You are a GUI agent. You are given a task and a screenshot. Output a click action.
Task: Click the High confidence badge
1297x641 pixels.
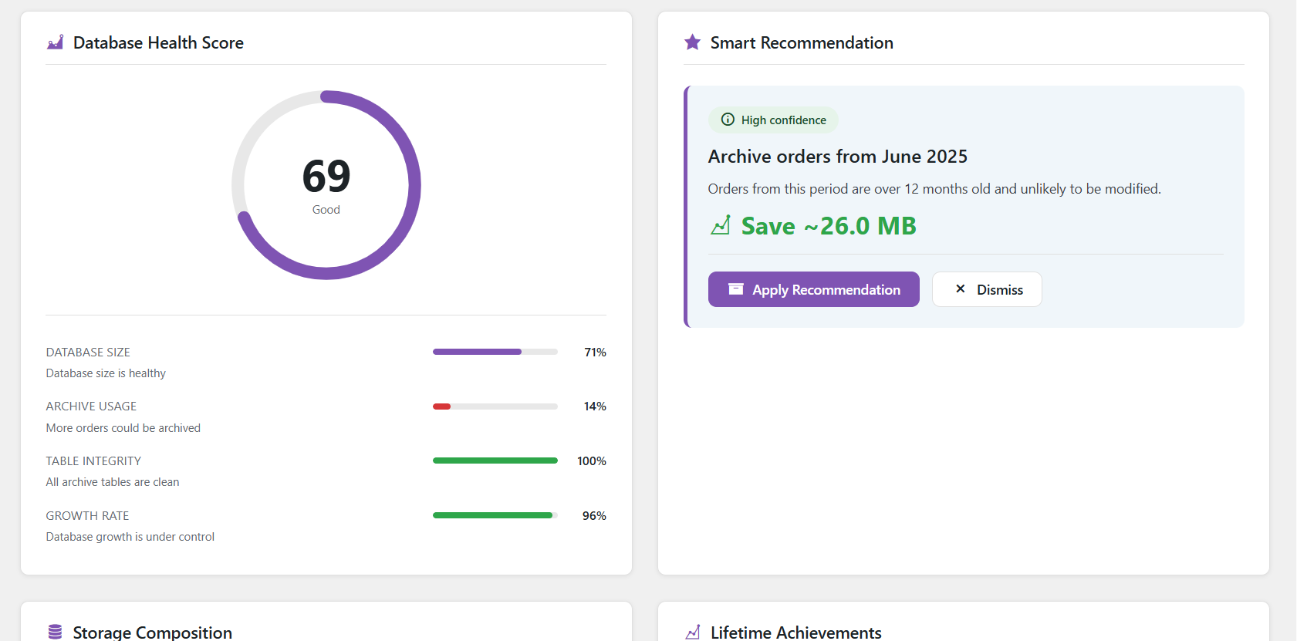coord(773,120)
